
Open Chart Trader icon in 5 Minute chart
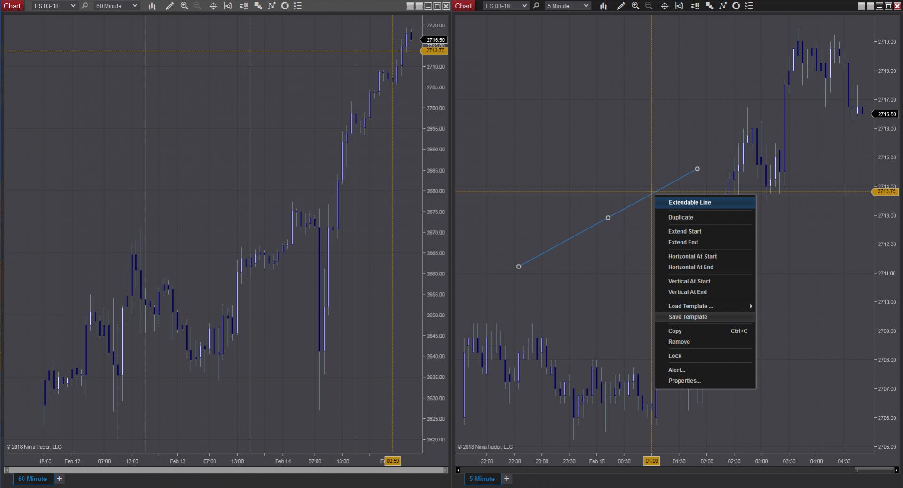tap(695, 6)
